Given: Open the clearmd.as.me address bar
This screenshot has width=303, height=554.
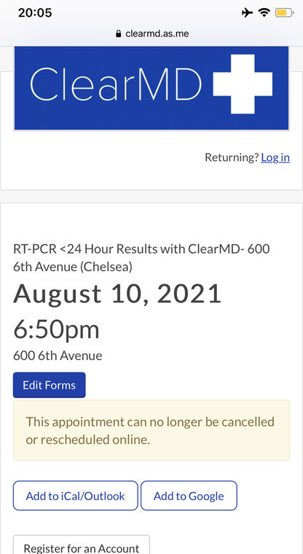Looking at the screenshot, I should [x=151, y=34].
